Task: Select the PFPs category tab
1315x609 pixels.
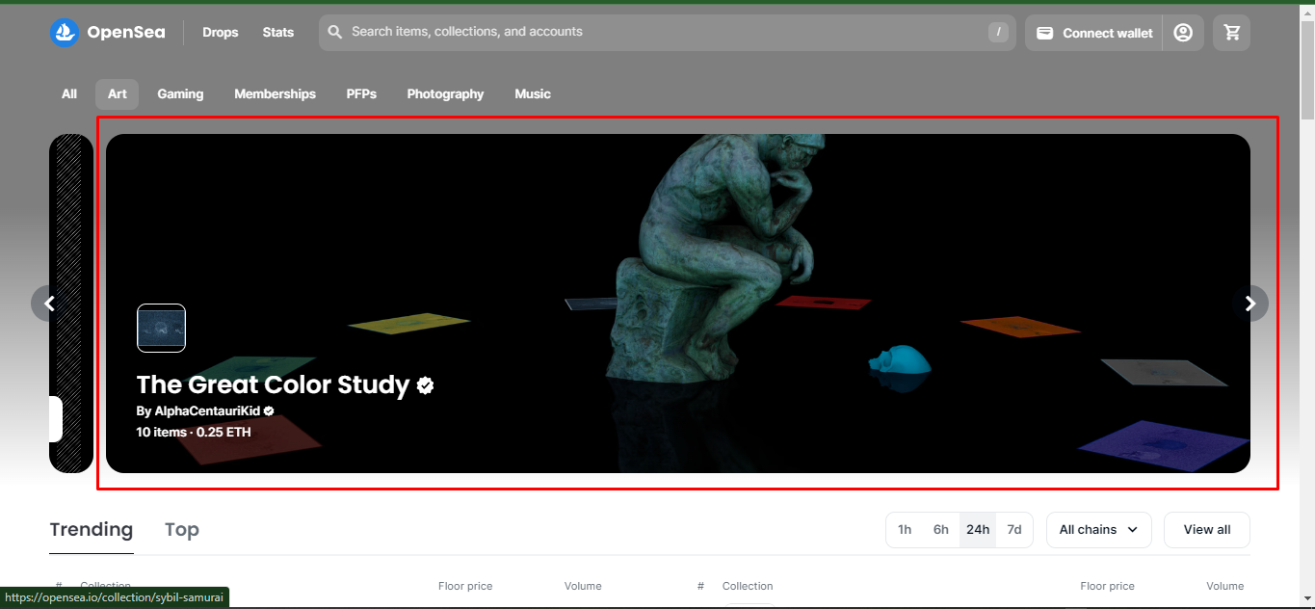Action: click(361, 94)
